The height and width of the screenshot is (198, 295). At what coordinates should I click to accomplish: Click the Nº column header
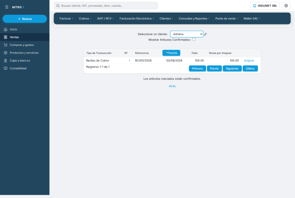(x=126, y=53)
